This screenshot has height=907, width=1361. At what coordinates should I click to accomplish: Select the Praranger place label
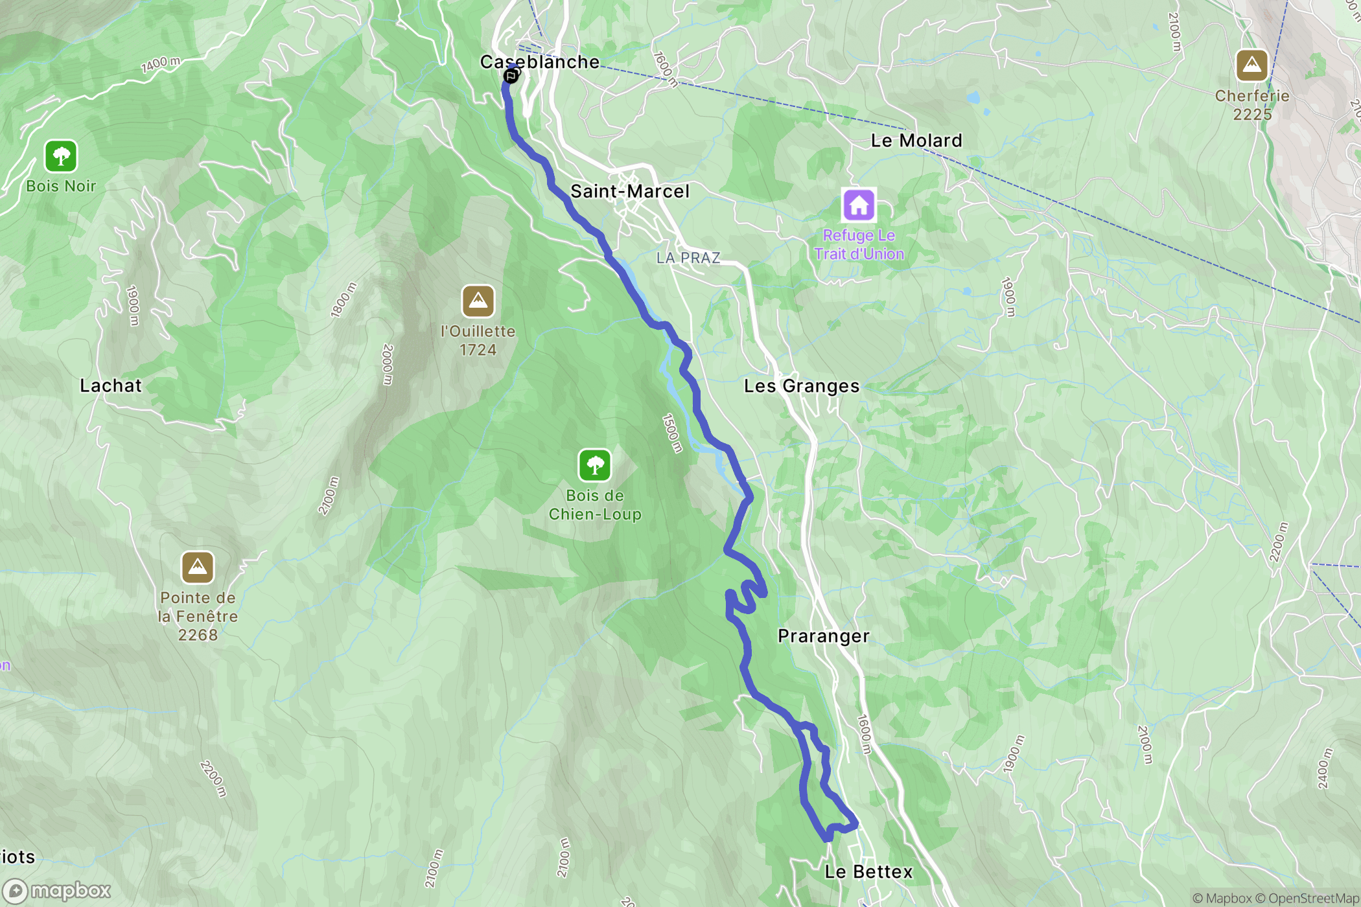coord(824,636)
